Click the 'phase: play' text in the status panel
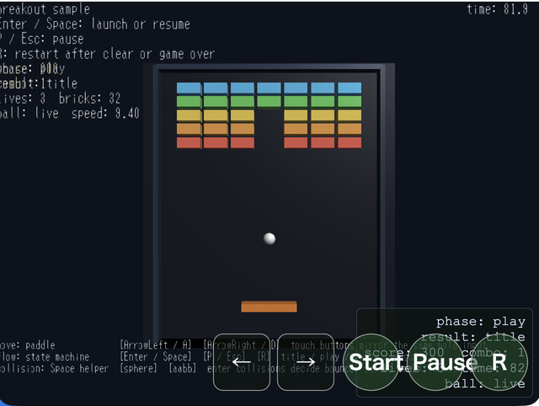Viewport: 539px width, 406px height. [x=481, y=322]
